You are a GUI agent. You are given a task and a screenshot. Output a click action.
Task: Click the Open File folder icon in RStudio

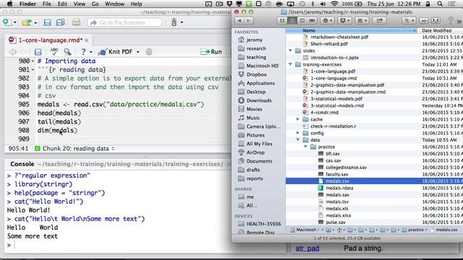27,22
